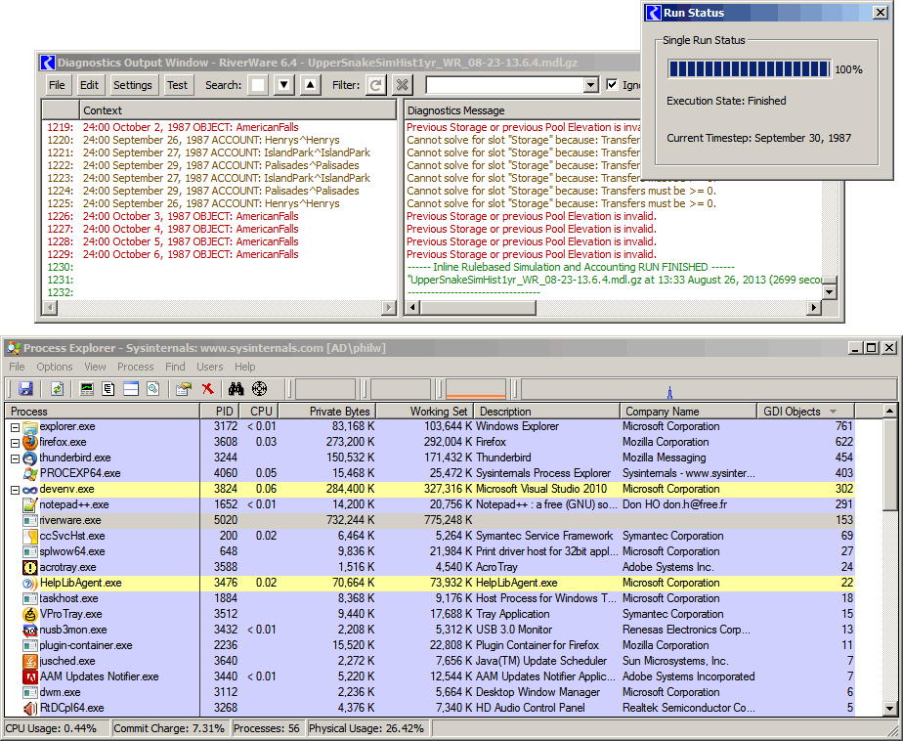Click the filter refresh icon in Diagnostics window

376,85
